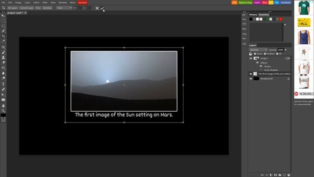Click the Selection option button
Viewport: 314px width, 177px height.
coord(47,8)
